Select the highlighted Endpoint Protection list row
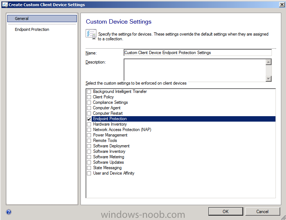The image size is (286, 220). tap(183, 119)
